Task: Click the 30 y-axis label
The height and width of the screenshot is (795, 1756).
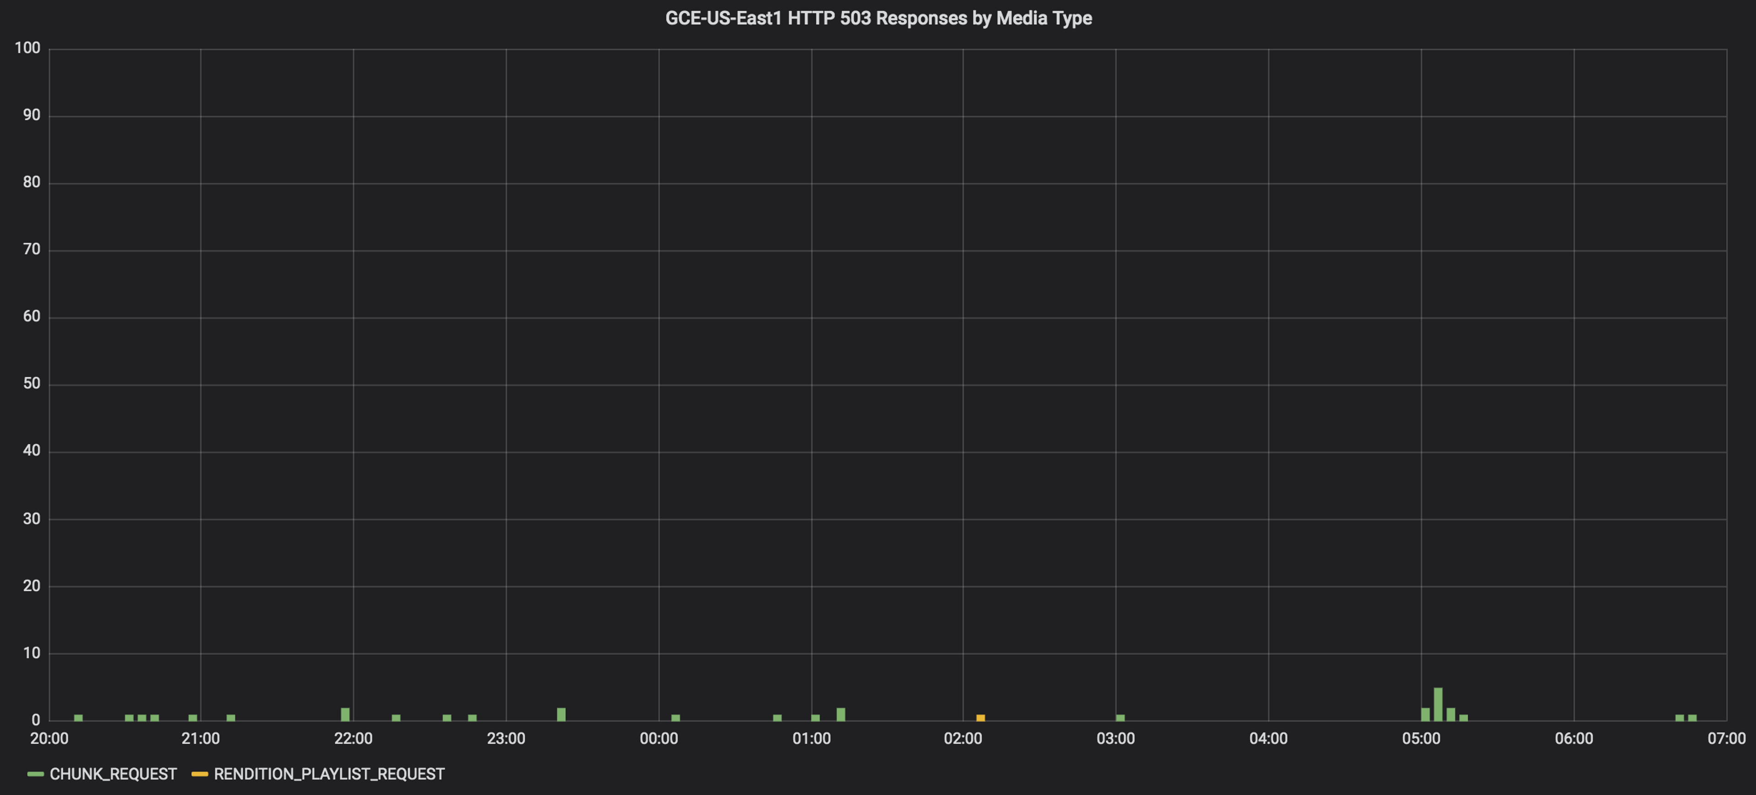Action: point(32,519)
